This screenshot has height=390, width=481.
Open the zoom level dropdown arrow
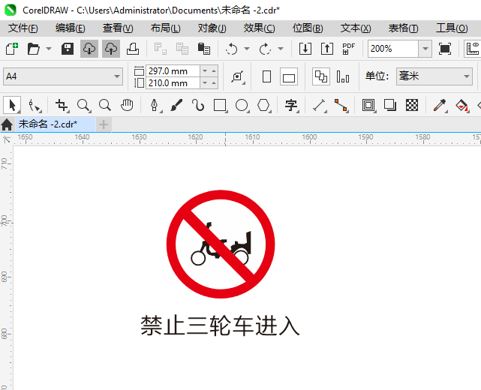coord(425,49)
